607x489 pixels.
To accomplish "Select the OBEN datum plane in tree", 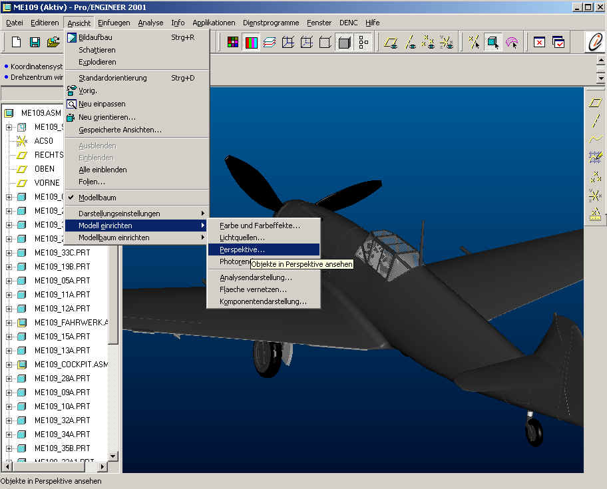I will [x=45, y=169].
